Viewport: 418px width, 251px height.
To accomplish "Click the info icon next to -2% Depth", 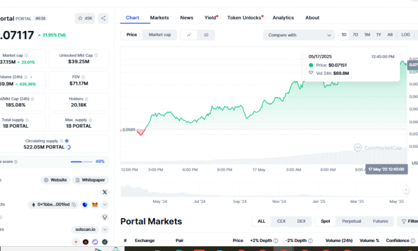I will 310,241.
